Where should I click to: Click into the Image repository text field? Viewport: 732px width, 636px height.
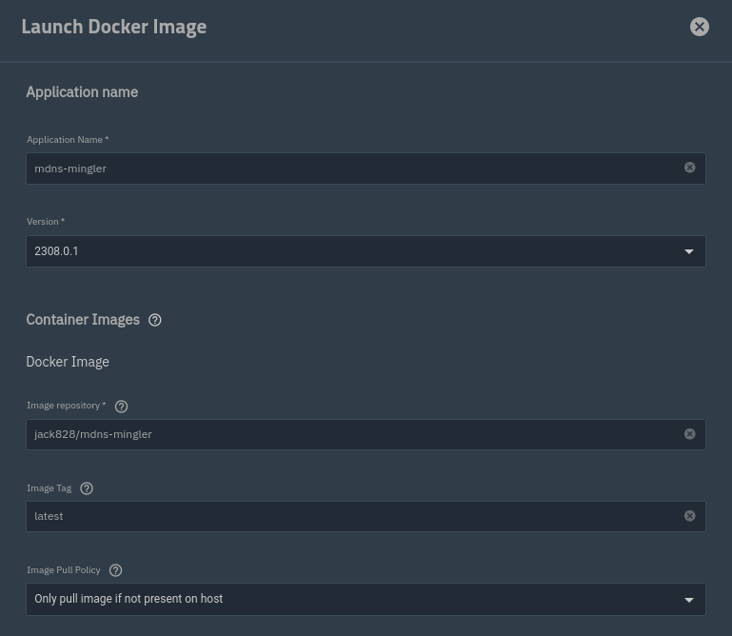click(352, 434)
